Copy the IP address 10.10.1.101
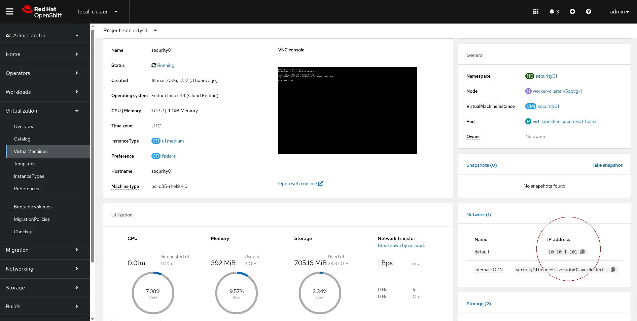Viewport: 637px width, 321px height. 582,252
